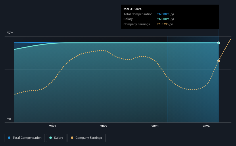Click the Company Earnings tooltip row label
Image resolution: width=236 pixels, height=146 pixels.
coord(137,24)
